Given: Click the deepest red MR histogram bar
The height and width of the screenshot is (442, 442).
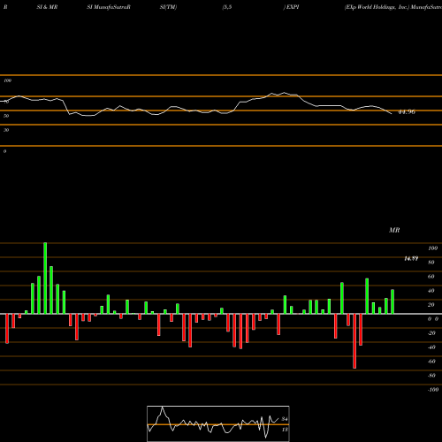Looking at the screenshot, I should [x=354, y=341].
